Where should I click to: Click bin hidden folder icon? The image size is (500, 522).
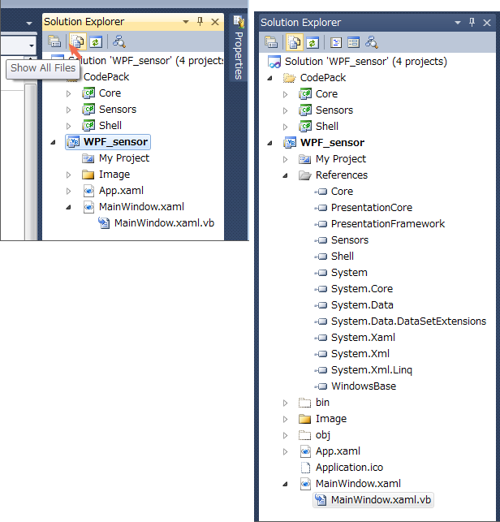(304, 403)
